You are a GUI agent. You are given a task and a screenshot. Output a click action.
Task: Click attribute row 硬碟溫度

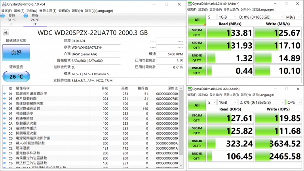point(91,148)
